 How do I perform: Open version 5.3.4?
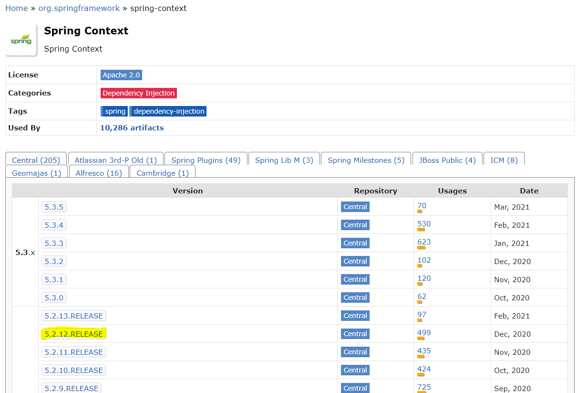click(x=54, y=225)
